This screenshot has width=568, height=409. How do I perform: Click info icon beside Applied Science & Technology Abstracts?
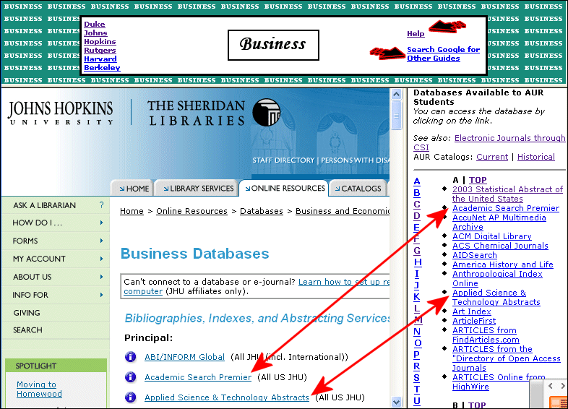[x=130, y=397]
